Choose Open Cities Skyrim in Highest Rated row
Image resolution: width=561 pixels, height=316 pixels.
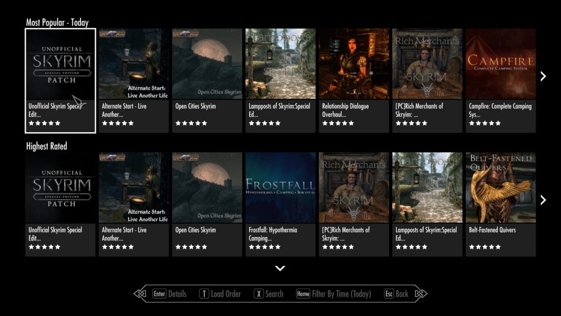point(207,204)
